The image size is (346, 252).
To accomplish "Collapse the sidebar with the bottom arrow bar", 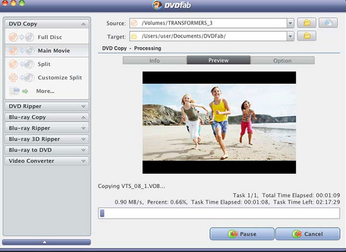I will (46, 242).
